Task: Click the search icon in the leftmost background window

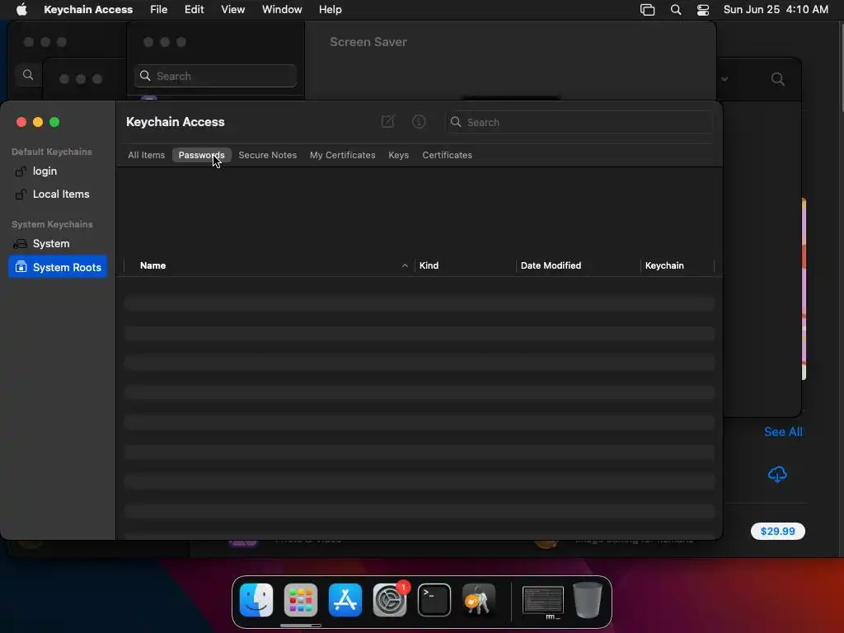Action: click(x=28, y=75)
